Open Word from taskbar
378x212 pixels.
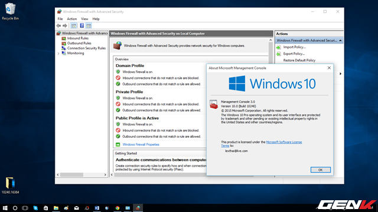(x=97, y=208)
